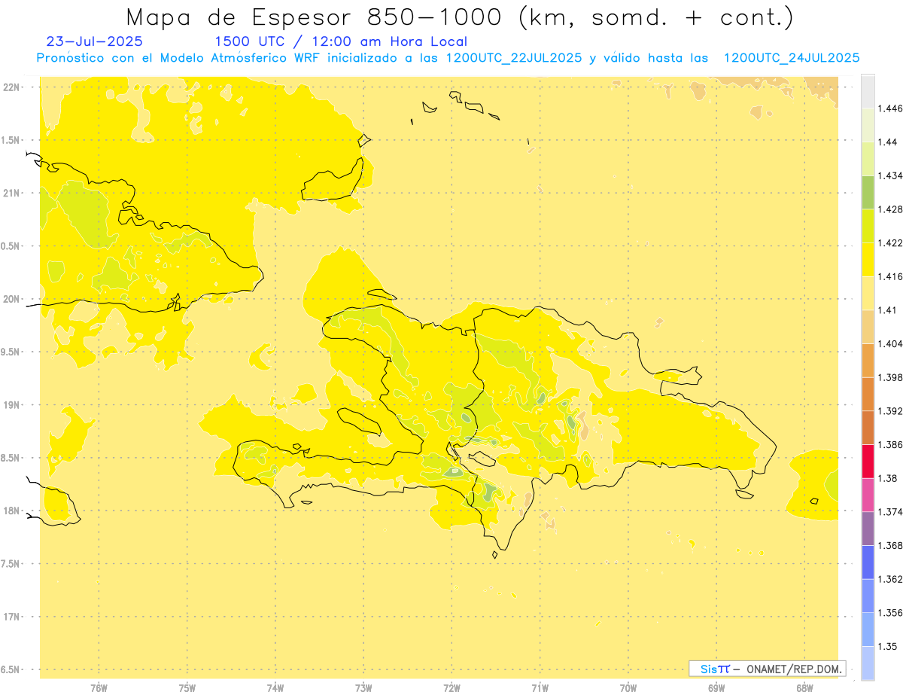Pick the green legend band between 1.428 and 1.434
Viewport: 903px width, 698px height.
(x=868, y=193)
